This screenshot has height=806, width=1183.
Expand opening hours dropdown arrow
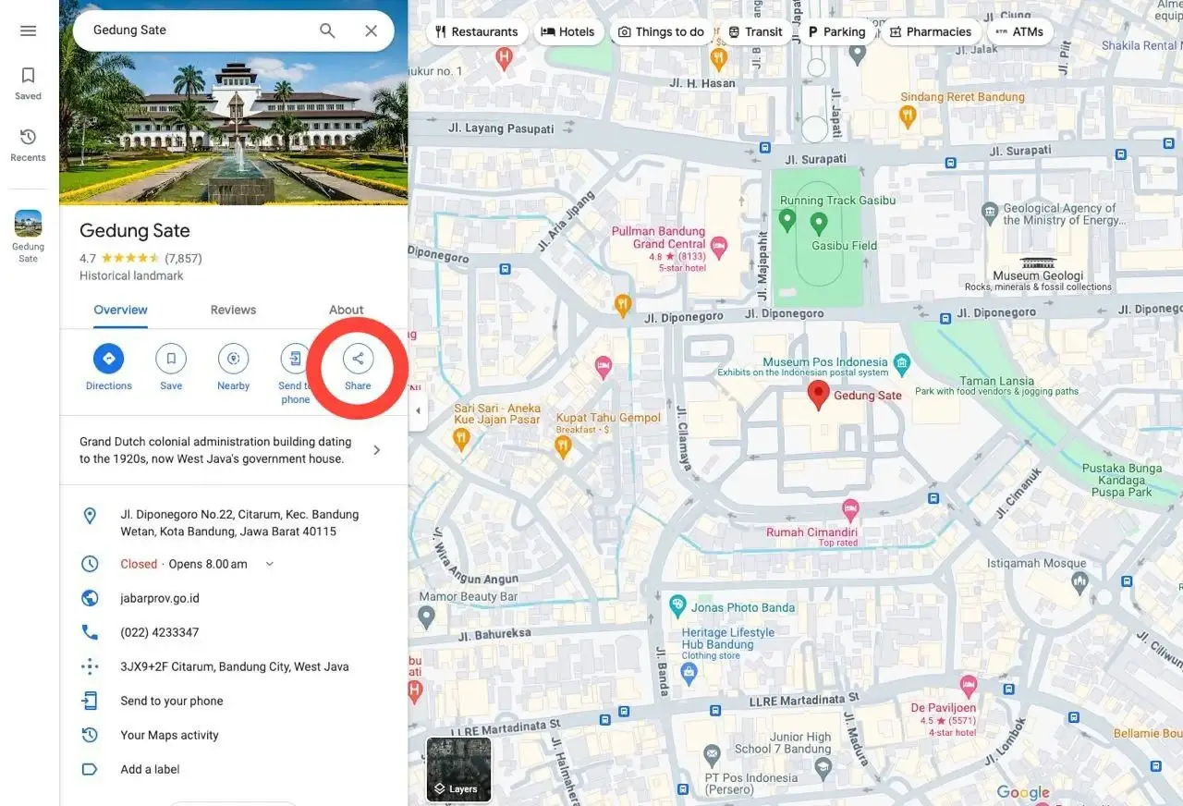pos(270,564)
